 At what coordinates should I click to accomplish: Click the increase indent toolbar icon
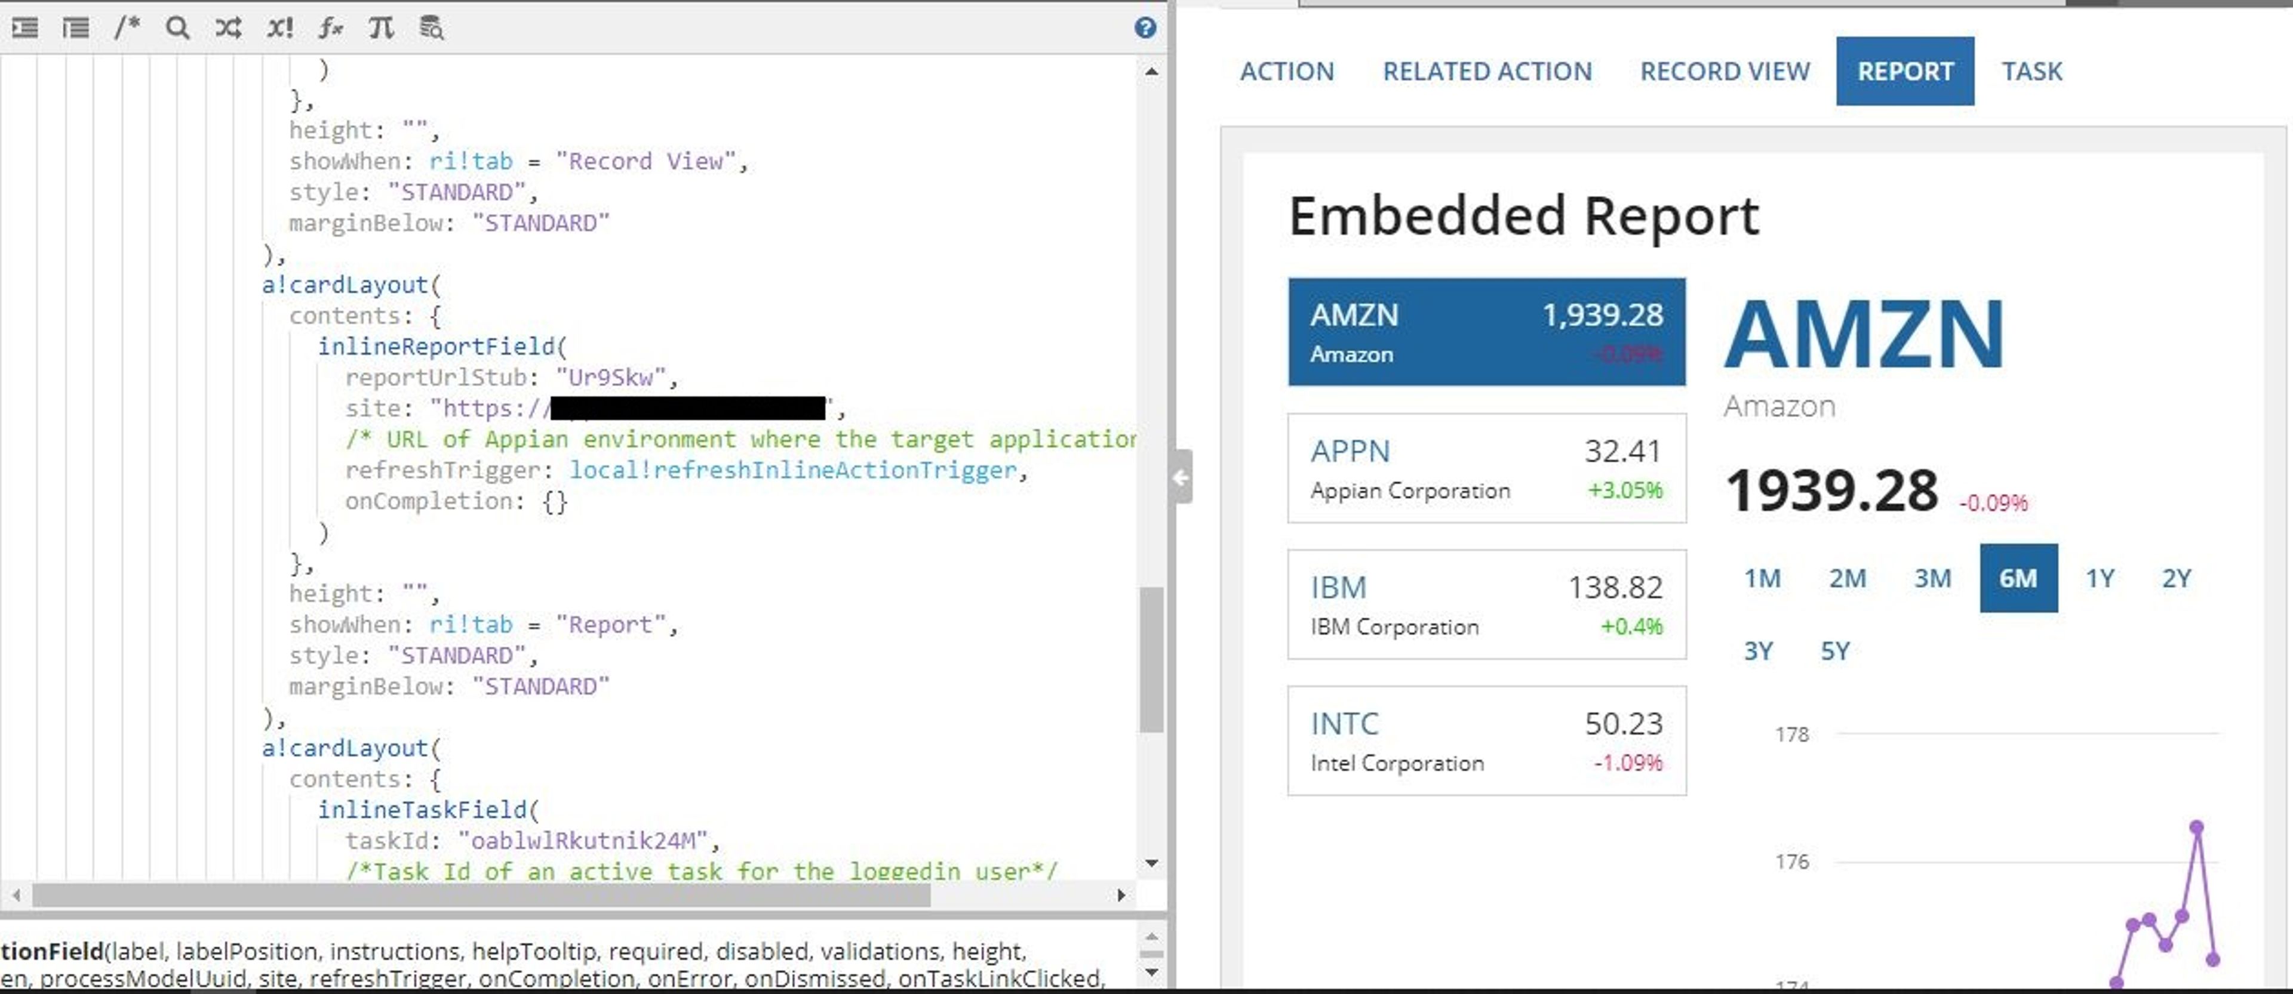tap(25, 29)
